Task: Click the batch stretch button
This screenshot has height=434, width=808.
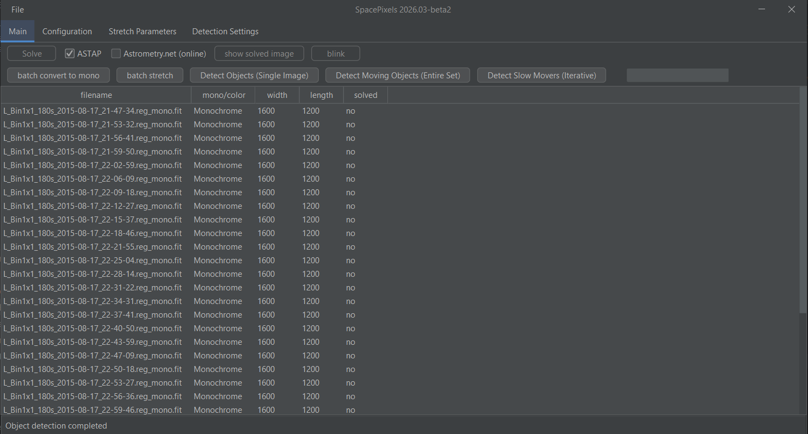Action: (150, 75)
